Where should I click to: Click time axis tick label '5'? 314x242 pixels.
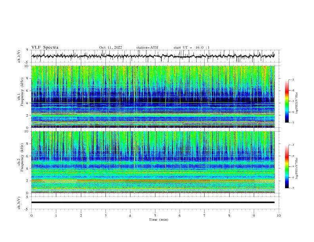[x=155, y=216]
